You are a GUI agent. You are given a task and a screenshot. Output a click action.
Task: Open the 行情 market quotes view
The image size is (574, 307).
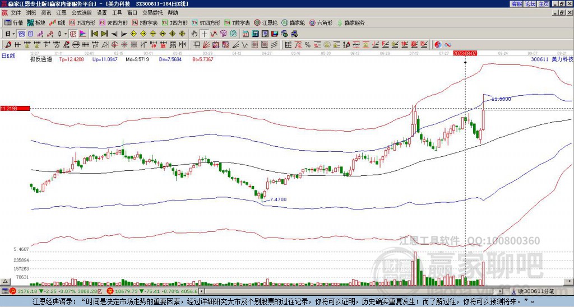13,22
